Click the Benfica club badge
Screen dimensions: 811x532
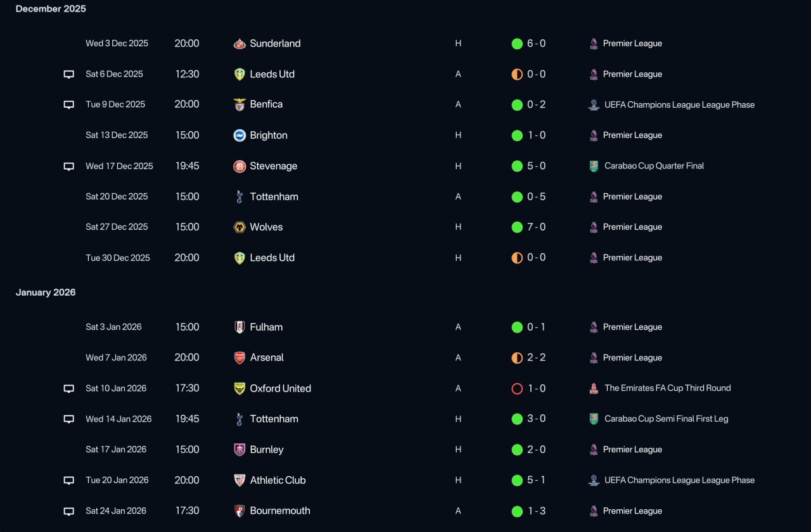coord(239,104)
